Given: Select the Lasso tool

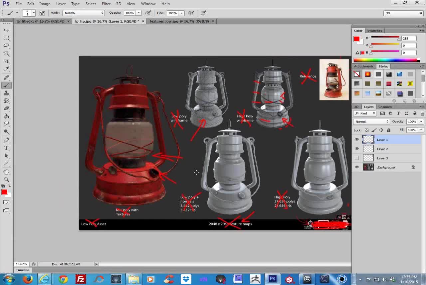Looking at the screenshot, I should [x=6, y=45].
